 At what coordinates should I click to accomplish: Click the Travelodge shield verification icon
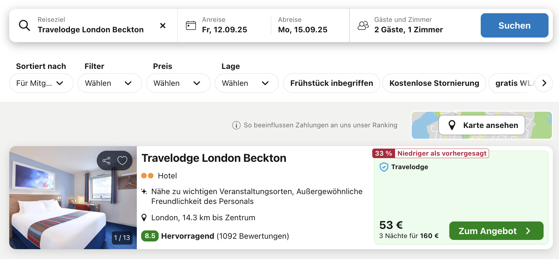(384, 167)
